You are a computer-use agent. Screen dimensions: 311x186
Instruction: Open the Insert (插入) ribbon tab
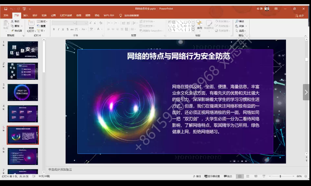tap(26, 15)
